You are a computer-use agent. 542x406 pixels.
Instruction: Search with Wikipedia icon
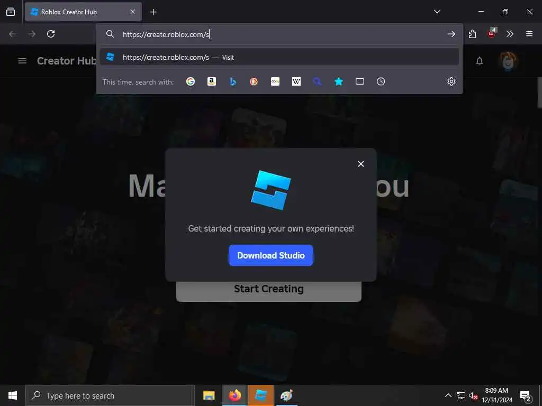point(296,81)
